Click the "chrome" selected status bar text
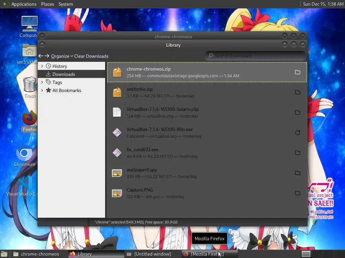 (x=136, y=222)
